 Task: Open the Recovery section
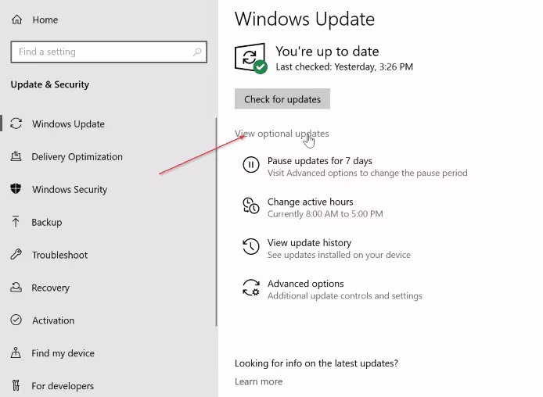[51, 288]
